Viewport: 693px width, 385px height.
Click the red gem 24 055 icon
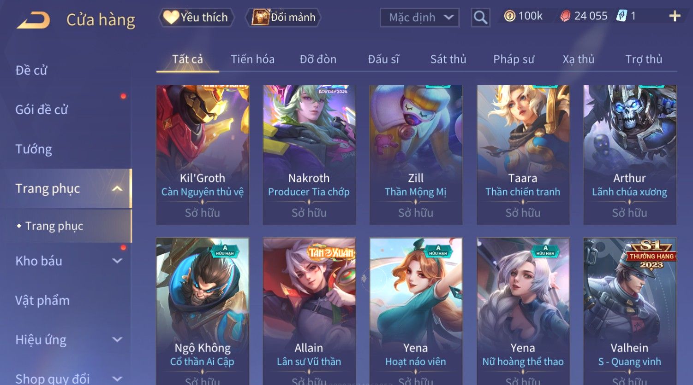click(565, 16)
